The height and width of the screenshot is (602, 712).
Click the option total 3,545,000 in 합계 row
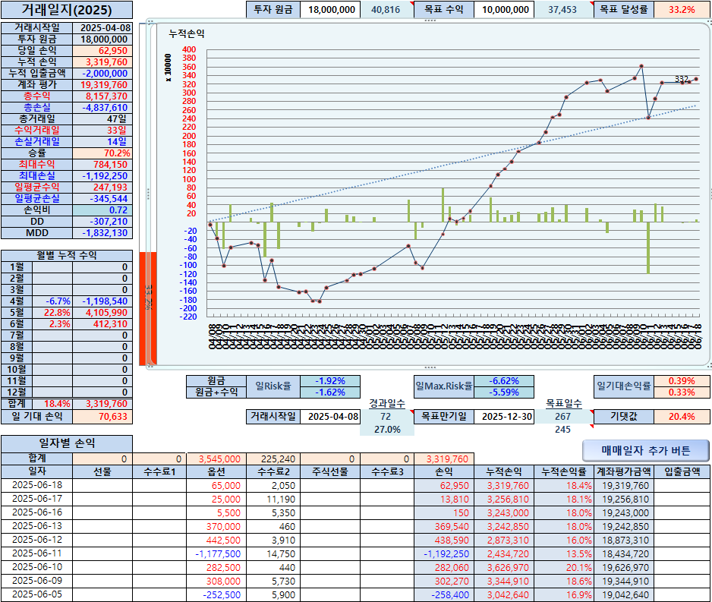216,459
